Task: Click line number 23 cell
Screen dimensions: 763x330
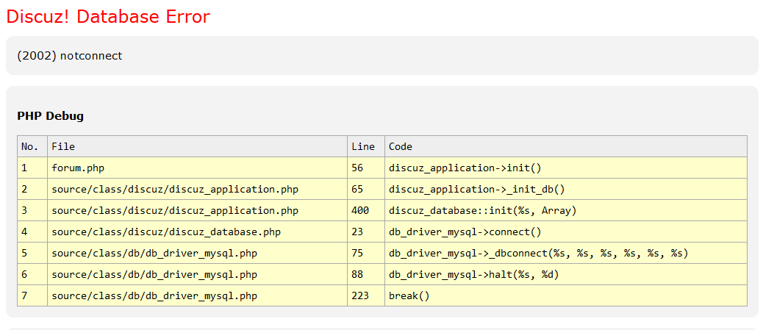Action: click(x=366, y=232)
